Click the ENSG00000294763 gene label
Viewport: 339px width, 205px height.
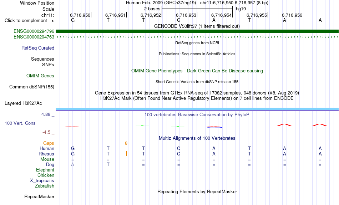(x=34, y=37)
